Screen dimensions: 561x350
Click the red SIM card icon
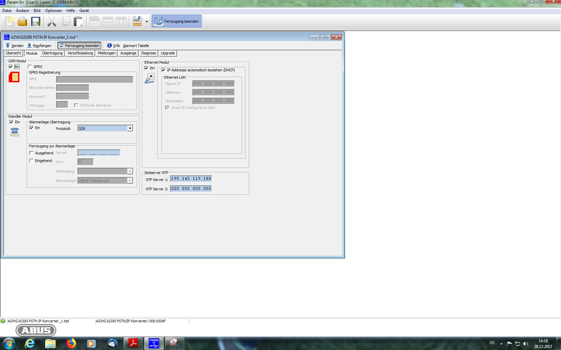coord(14,77)
